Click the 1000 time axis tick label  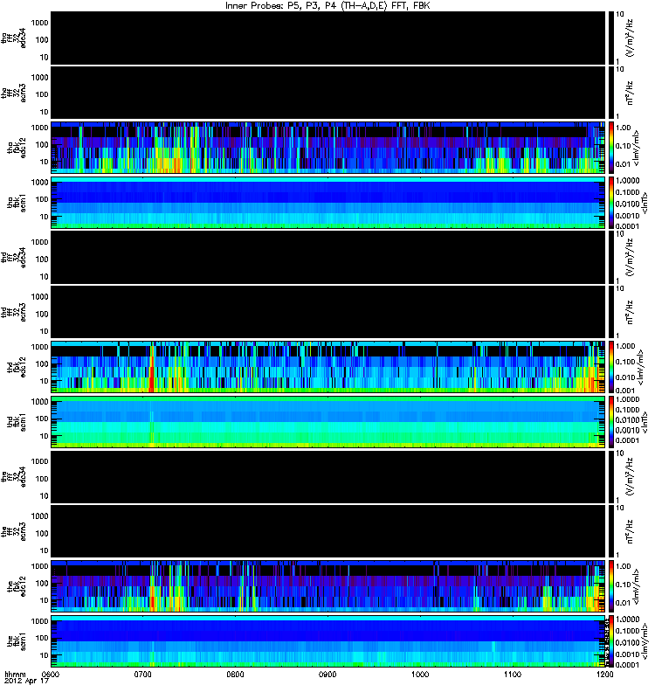(420, 675)
